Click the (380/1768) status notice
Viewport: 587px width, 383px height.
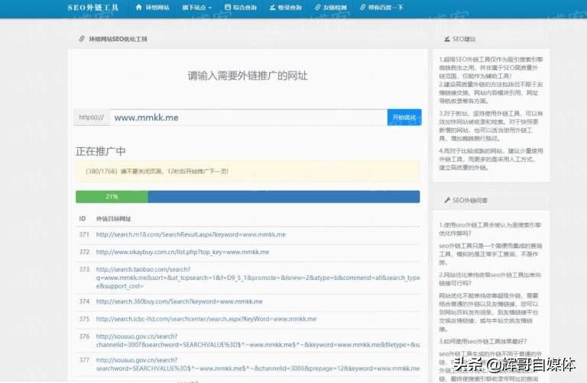point(248,172)
